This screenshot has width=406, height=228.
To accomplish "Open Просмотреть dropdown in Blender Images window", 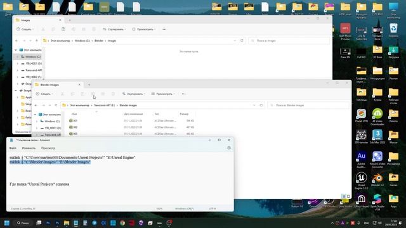I will [163, 94].
